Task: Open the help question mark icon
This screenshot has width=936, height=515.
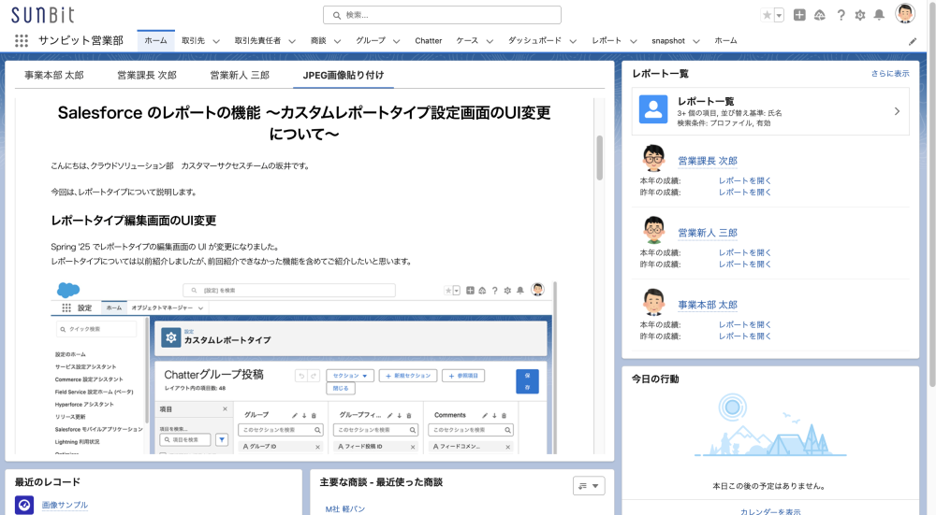Action: pos(841,16)
